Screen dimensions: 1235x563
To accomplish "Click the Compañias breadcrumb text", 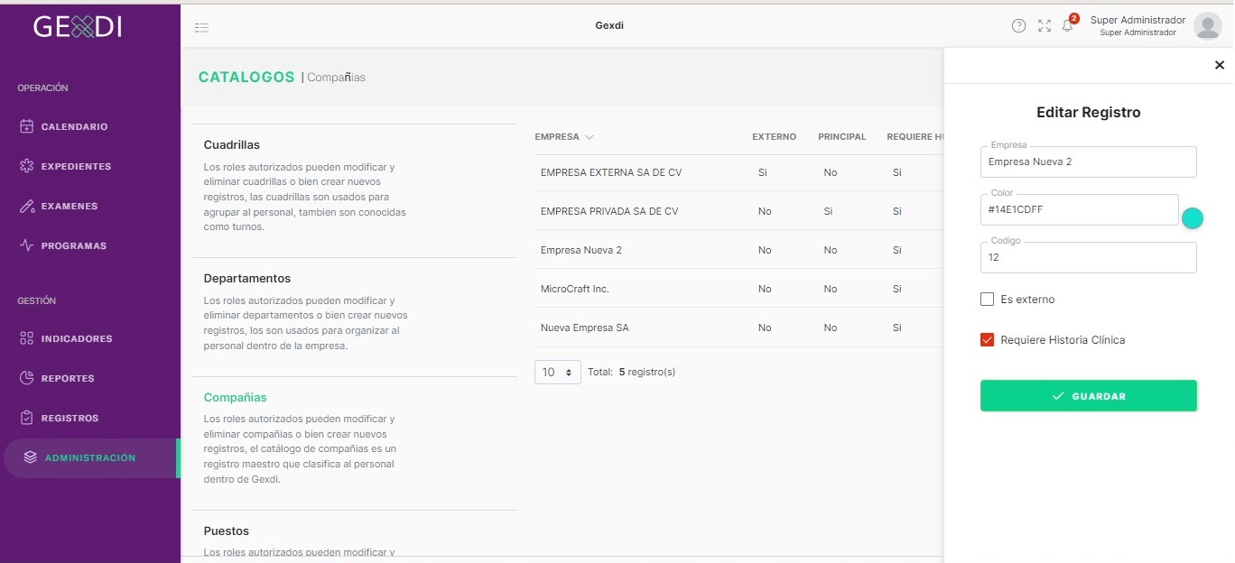I will (x=336, y=78).
